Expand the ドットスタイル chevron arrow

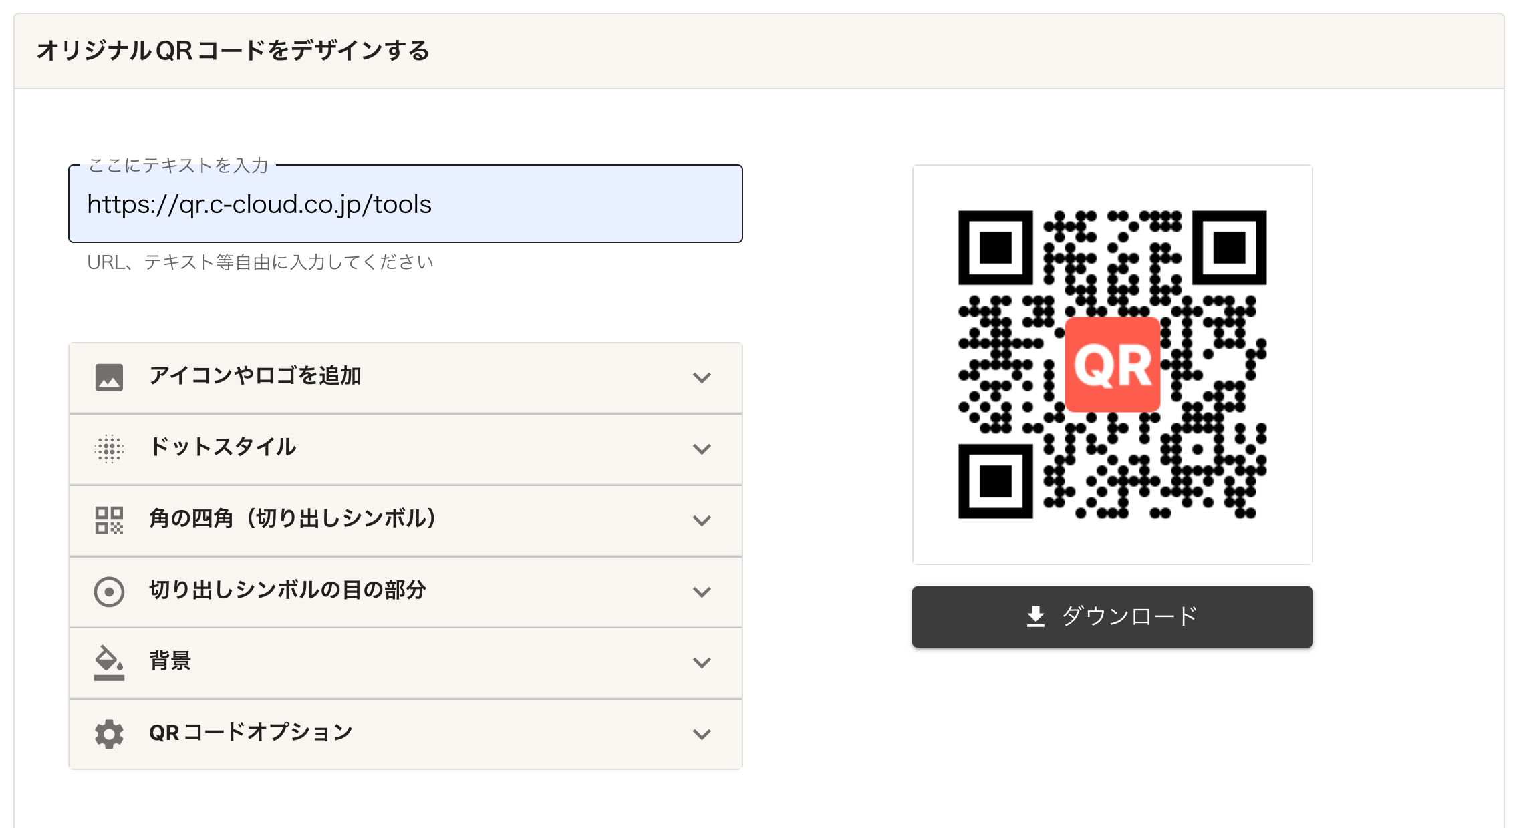click(x=702, y=449)
